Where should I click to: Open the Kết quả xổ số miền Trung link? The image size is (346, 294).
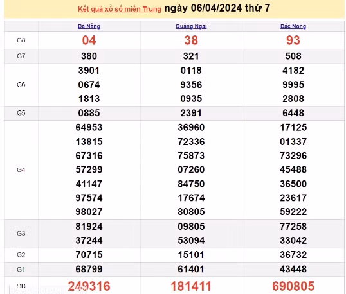pyautogui.click(x=120, y=9)
